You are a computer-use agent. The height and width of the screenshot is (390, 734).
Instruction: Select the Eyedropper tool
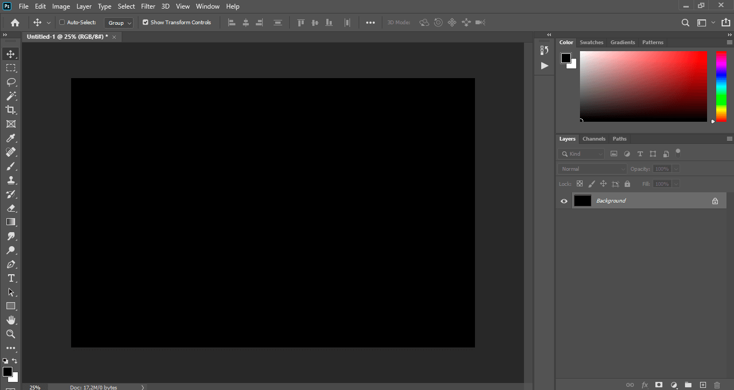tap(11, 138)
